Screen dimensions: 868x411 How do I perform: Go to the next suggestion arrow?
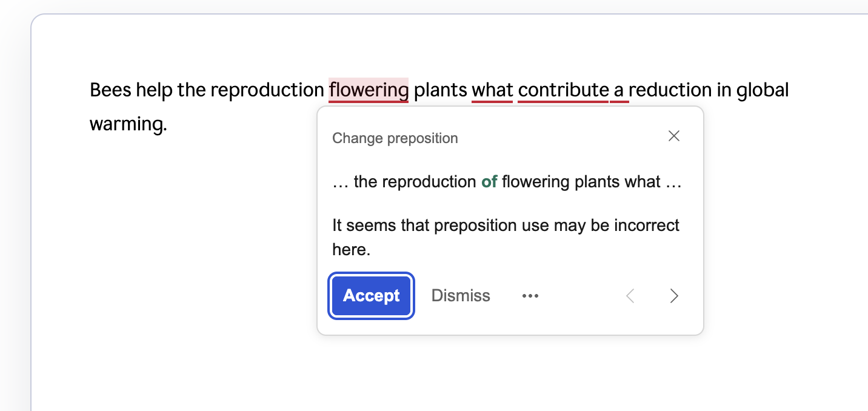(673, 296)
